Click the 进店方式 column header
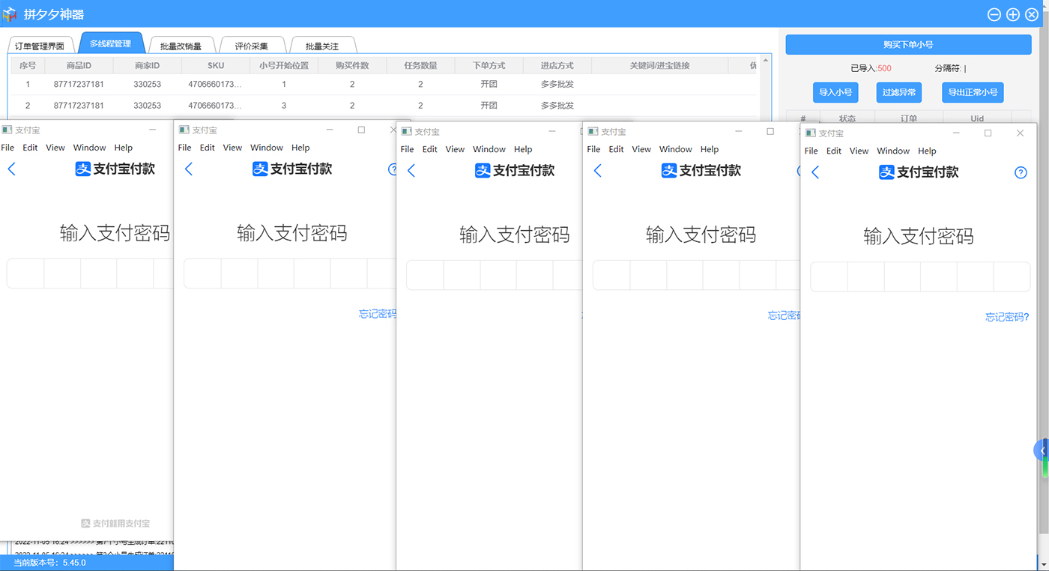 (557, 66)
